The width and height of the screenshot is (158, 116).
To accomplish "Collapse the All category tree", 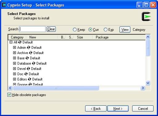I will [x=11, y=42].
